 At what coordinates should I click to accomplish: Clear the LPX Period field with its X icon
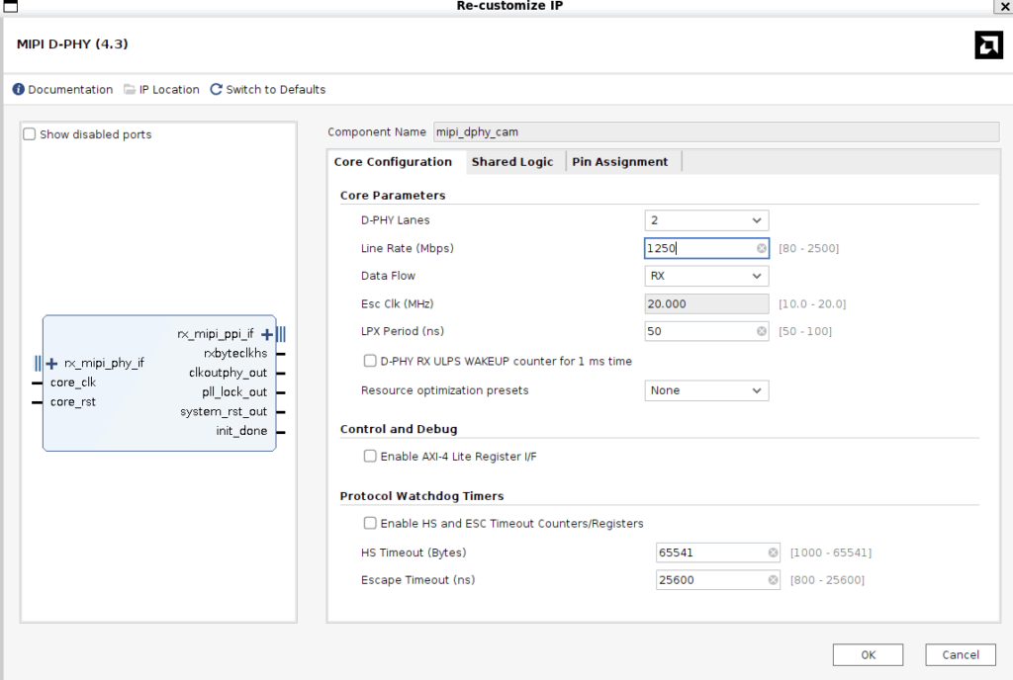point(762,331)
